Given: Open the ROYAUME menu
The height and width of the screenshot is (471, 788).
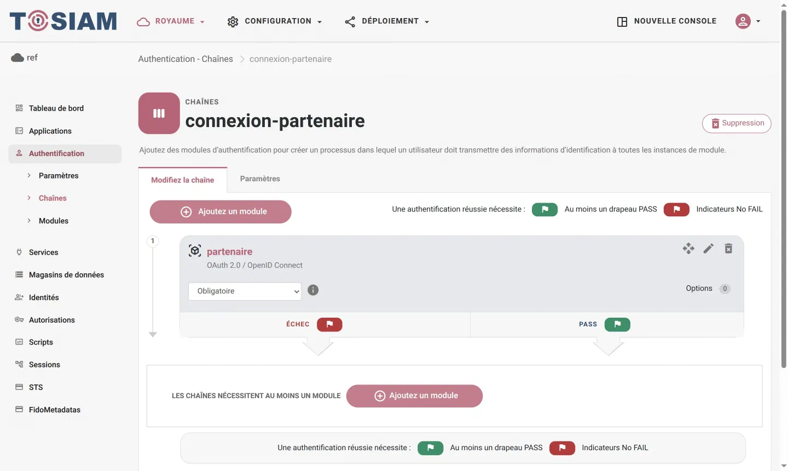Looking at the screenshot, I should [171, 21].
